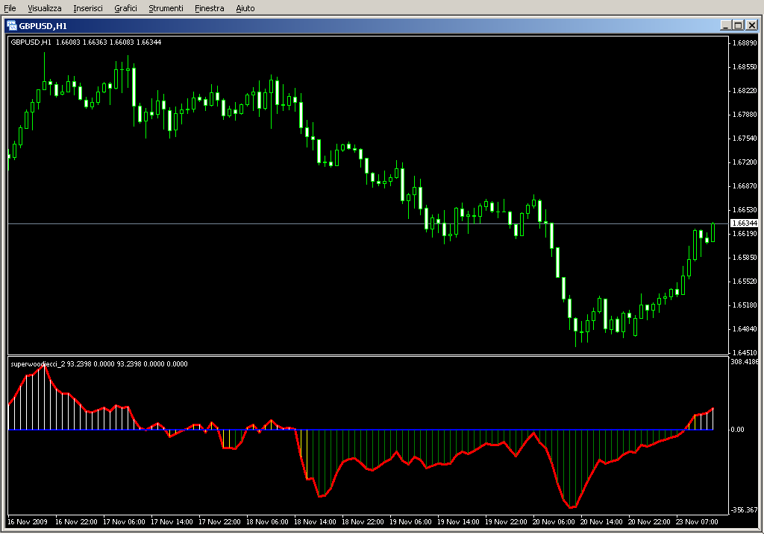Click the indicator 0.00 scale value
764x534 pixels.
tap(737, 430)
